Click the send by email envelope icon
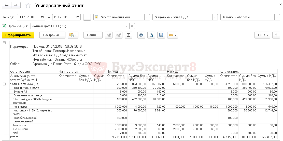 (172, 35)
